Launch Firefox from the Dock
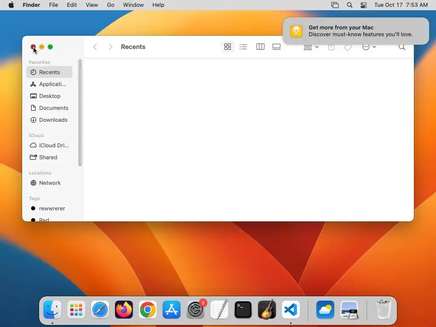Image resolution: width=436 pixels, height=327 pixels. click(124, 310)
